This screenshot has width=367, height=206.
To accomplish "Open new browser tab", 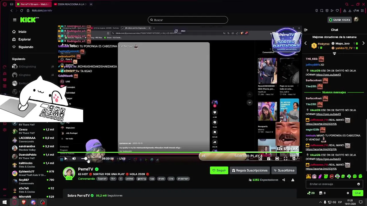I will (91, 4).
